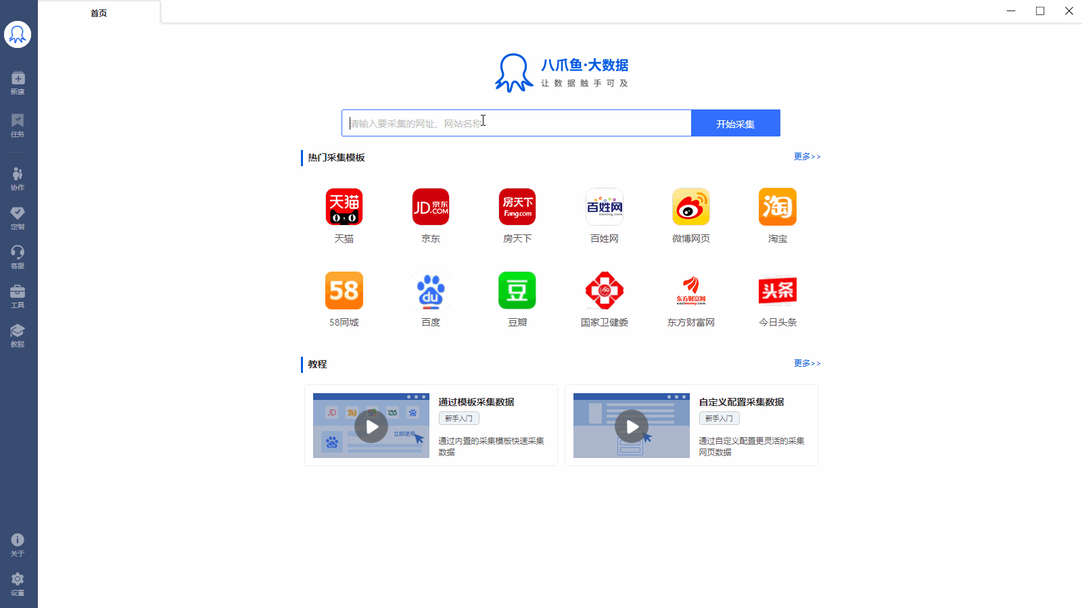Select the 天猫 Tmall template icon
1082x608 pixels.
[344, 207]
